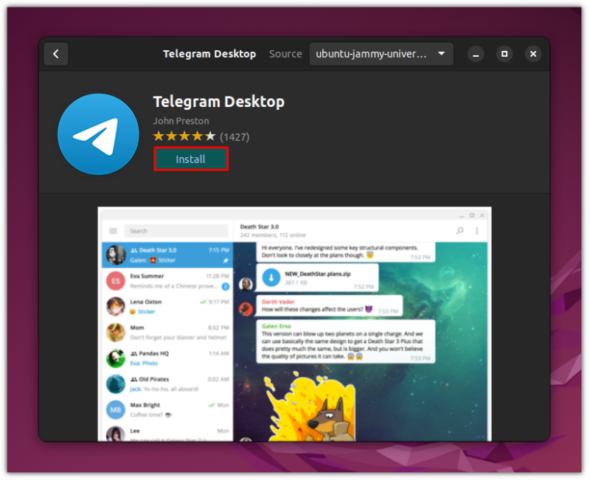590x481 pixels.
Task: Click the Telegram paper plane logo
Action: [99, 134]
